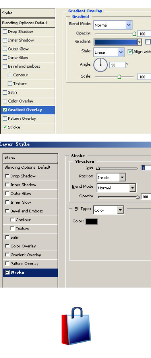
Task: Click the black stroke Color swatch
Action: pyautogui.click(x=92, y=222)
